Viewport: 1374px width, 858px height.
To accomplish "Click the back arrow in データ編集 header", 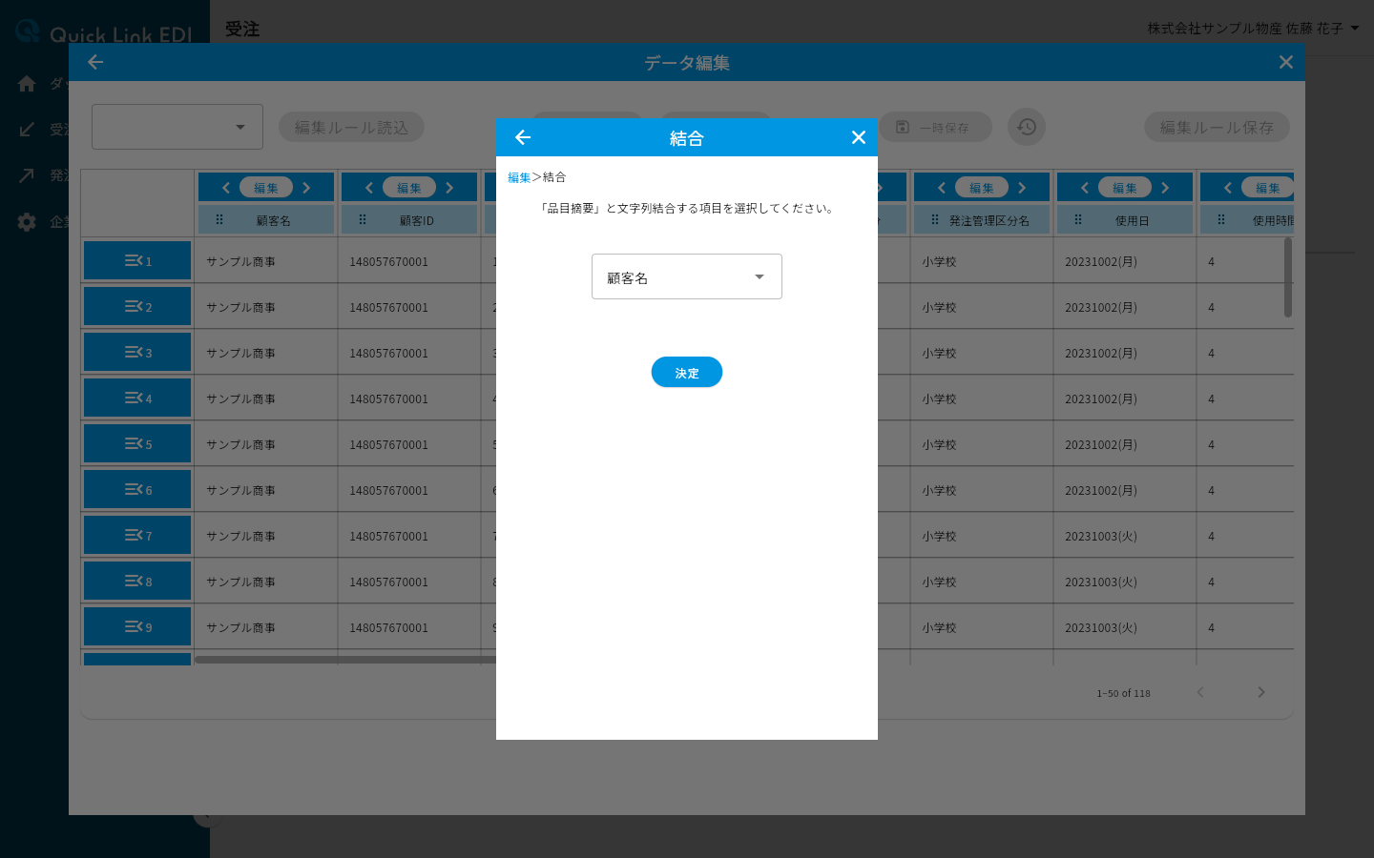I will click(x=95, y=62).
